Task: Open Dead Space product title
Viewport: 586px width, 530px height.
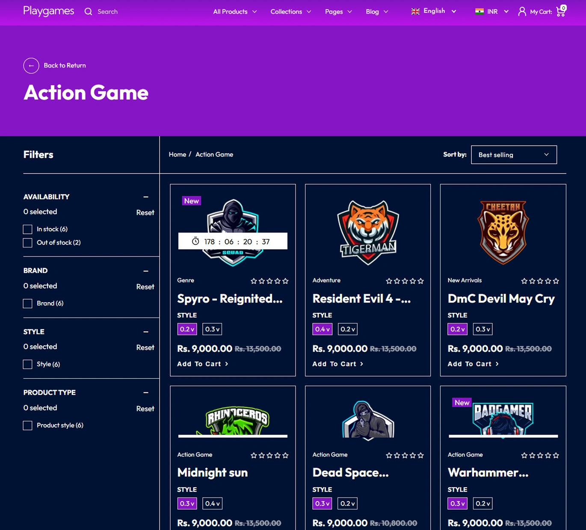Action: click(x=350, y=473)
